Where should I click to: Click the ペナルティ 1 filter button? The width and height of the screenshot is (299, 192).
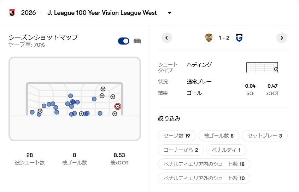pyautogui.click(x=226, y=150)
